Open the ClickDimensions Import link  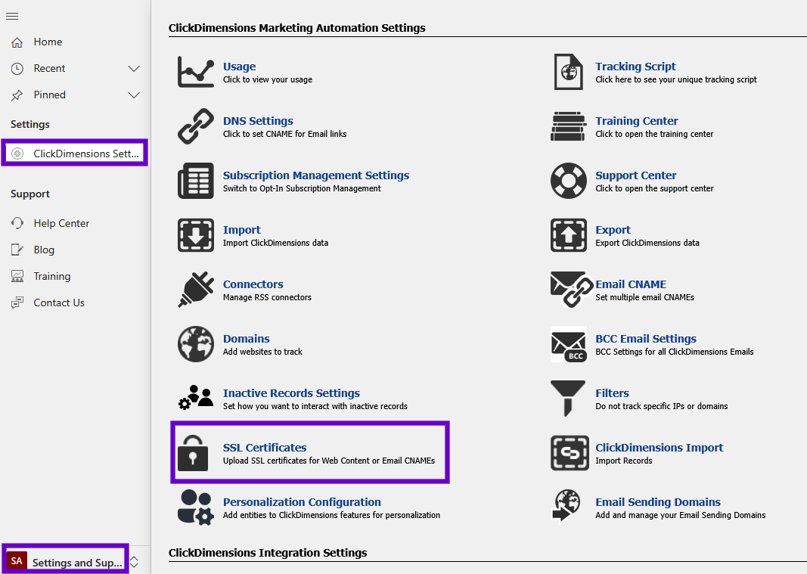click(660, 448)
